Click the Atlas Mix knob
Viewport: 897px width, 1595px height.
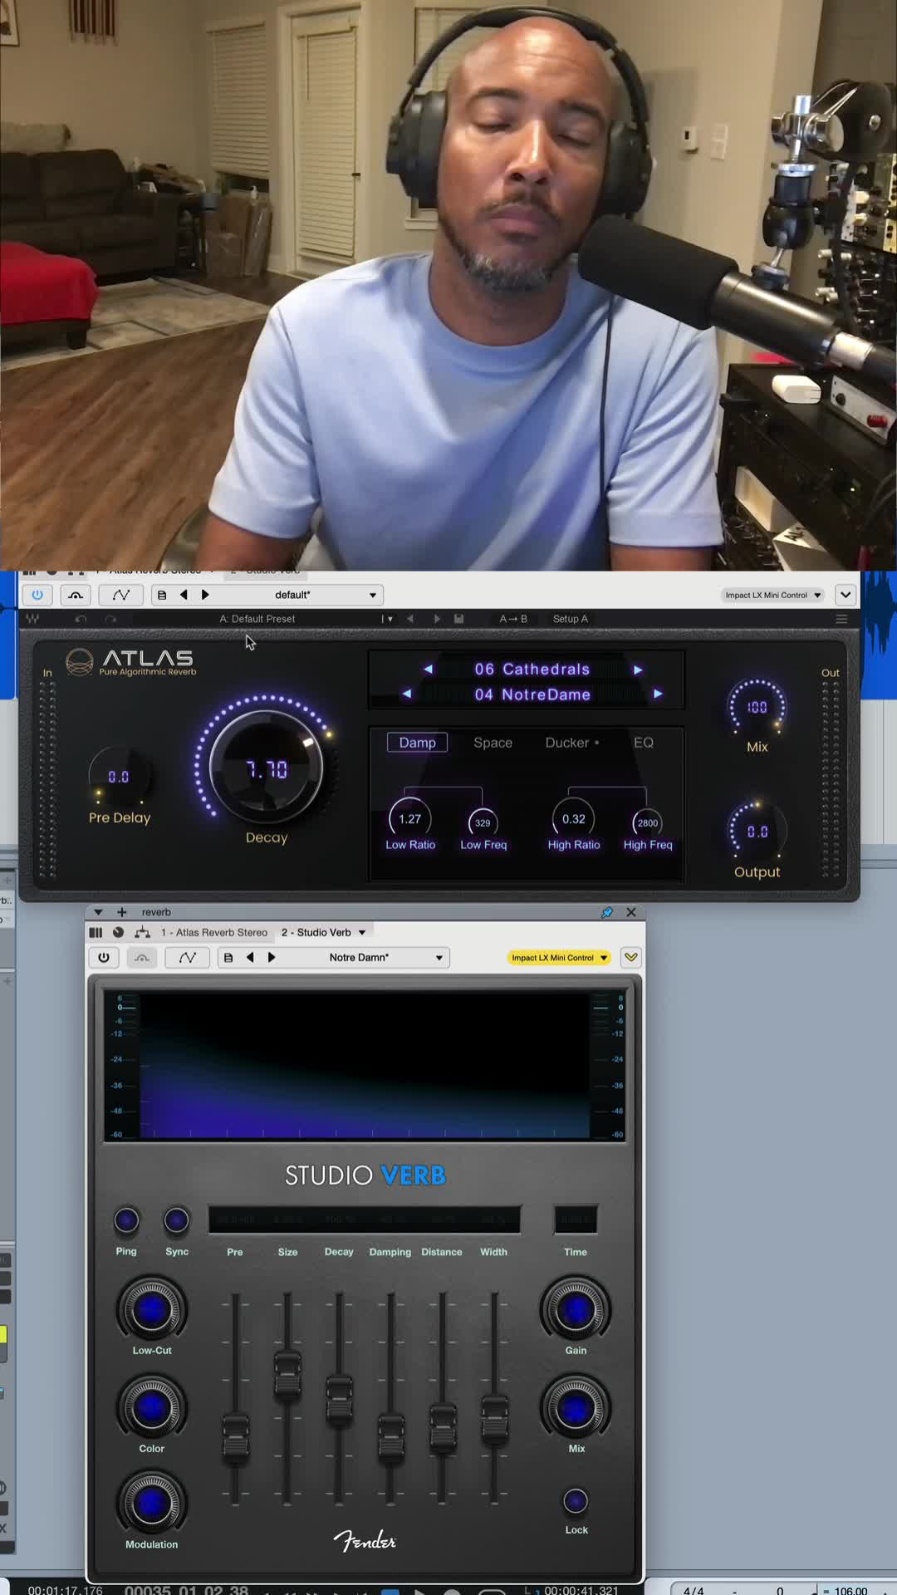pos(757,707)
